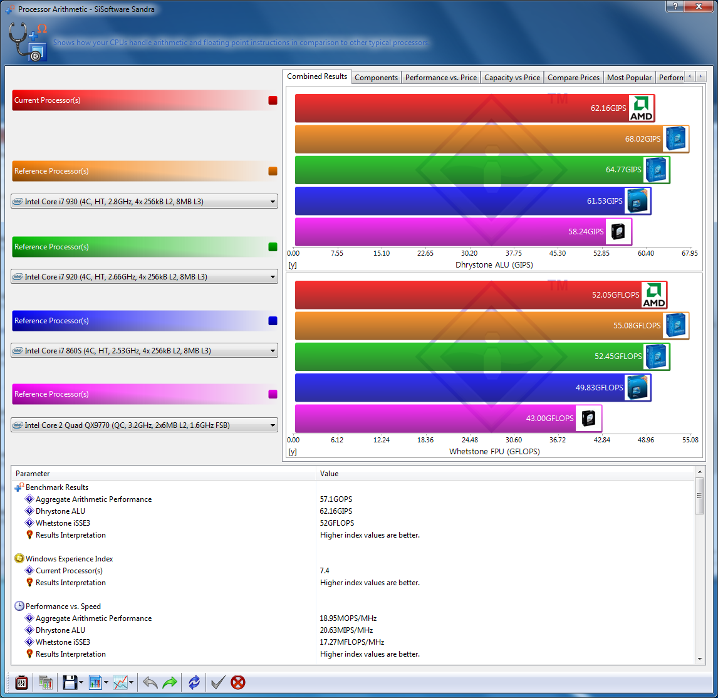718x698 pixels.
Task: Open the Core 2 Quad QX9770 dropdown
Action: click(144, 425)
